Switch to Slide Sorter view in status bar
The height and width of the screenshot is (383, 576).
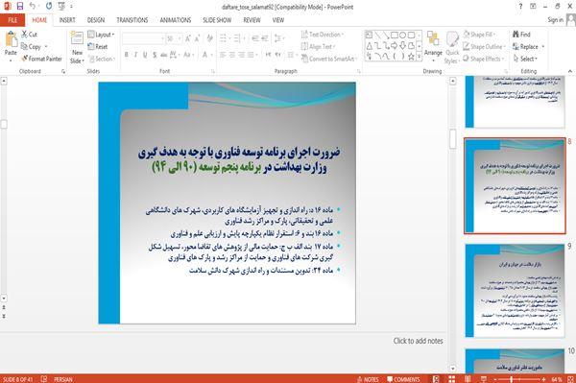pyautogui.click(x=452, y=379)
